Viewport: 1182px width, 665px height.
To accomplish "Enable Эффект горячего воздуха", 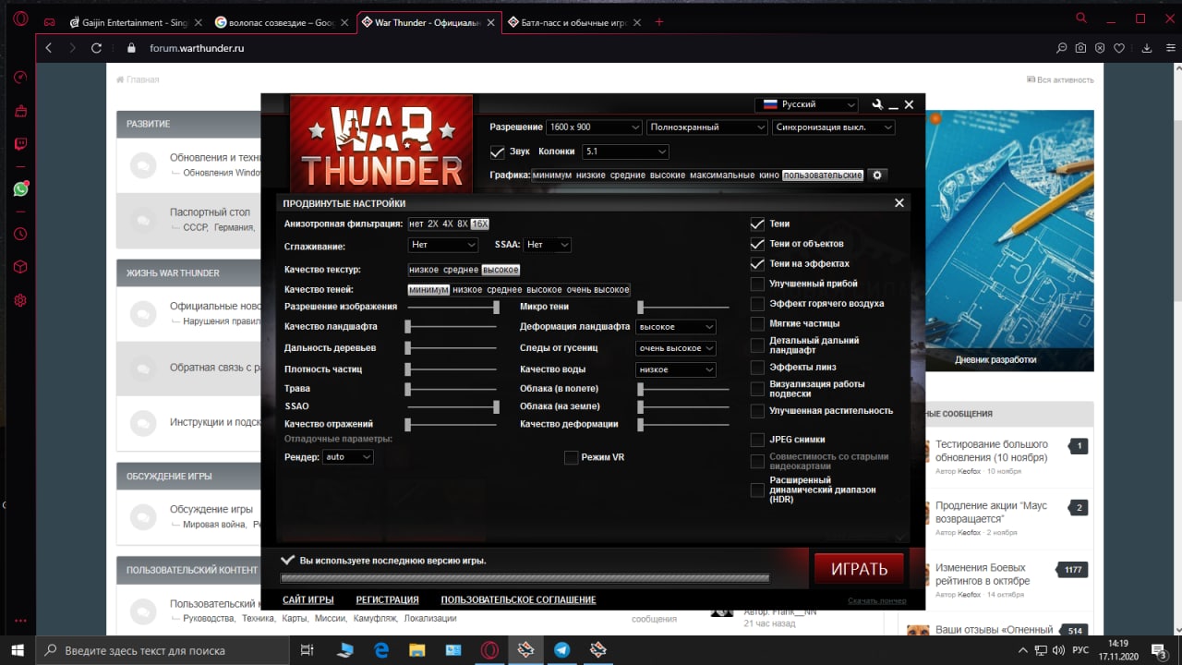I will [757, 304].
